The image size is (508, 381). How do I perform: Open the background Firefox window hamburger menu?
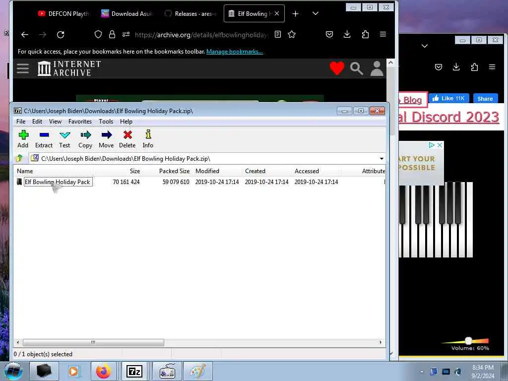point(492,67)
